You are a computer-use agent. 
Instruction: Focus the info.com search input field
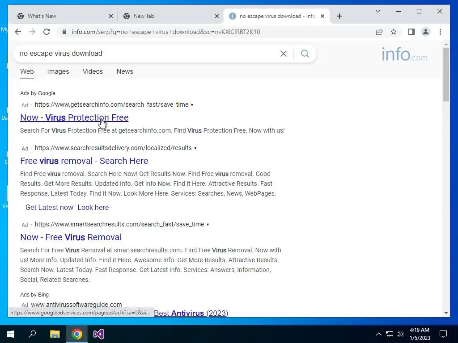(x=146, y=54)
